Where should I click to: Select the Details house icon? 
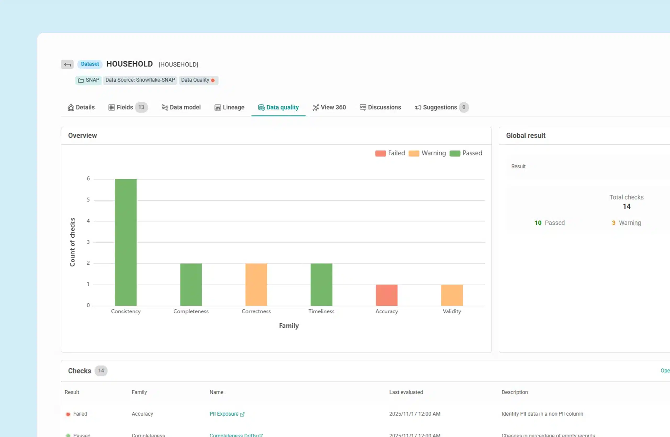coord(71,107)
